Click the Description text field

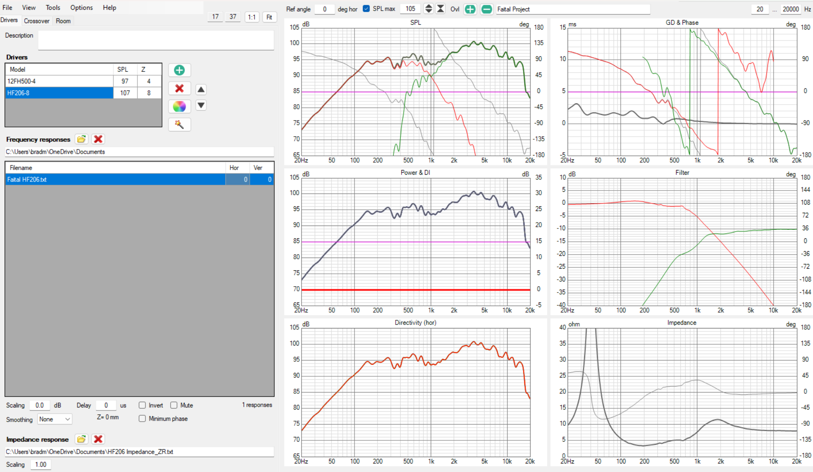pyautogui.click(x=156, y=41)
